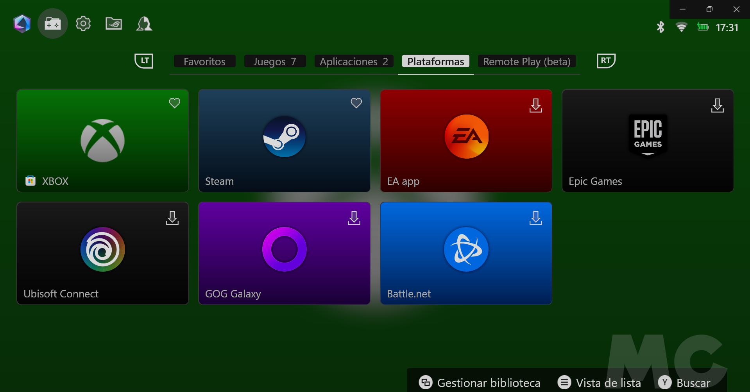The width and height of the screenshot is (750, 392).
Task: Open the Remote Play (beta) tab
Action: [x=527, y=61]
